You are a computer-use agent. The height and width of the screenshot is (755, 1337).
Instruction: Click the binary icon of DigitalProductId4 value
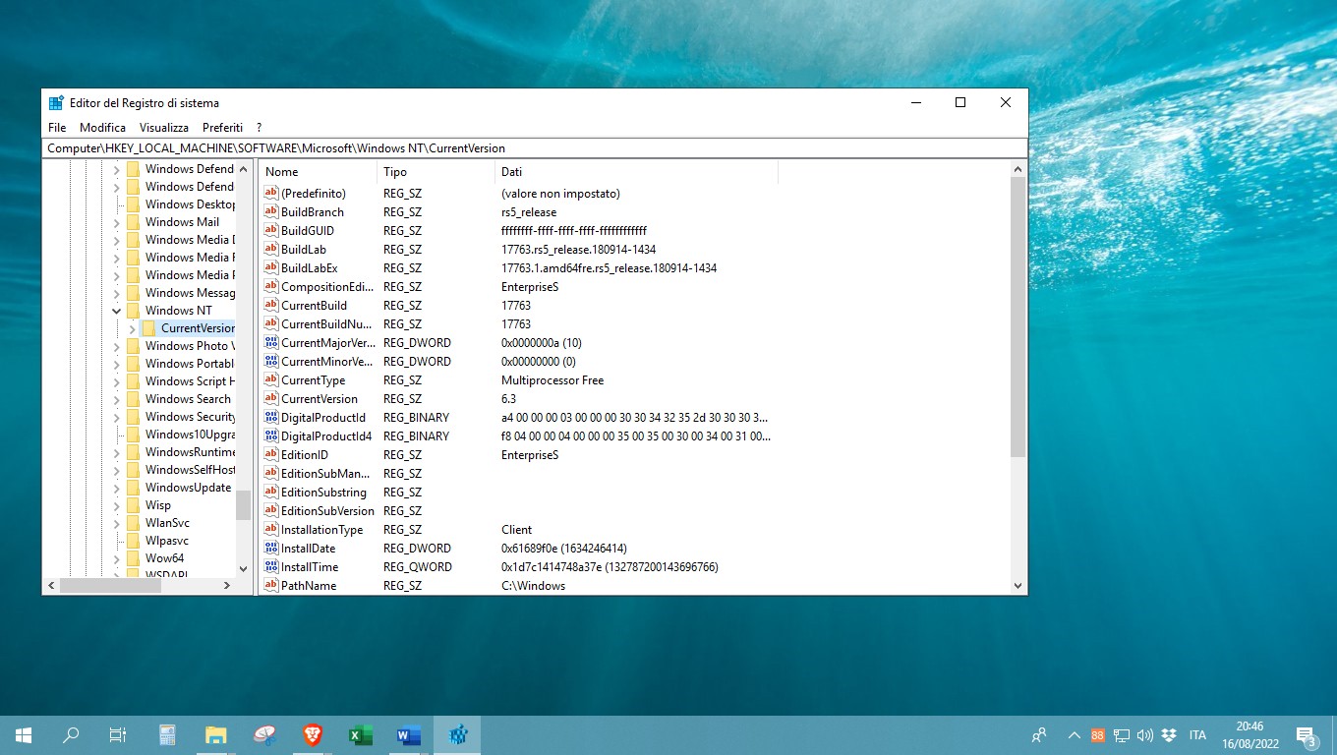click(271, 436)
